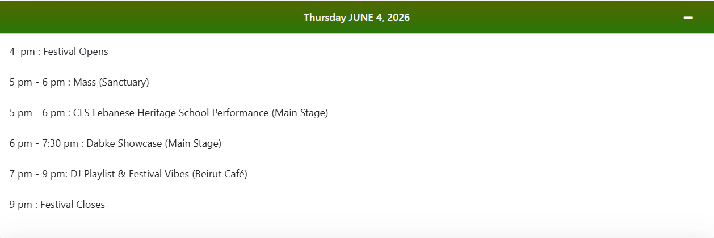Click the Thursday JUNE 4, 2026 header
714x238 pixels.
(x=356, y=18)
